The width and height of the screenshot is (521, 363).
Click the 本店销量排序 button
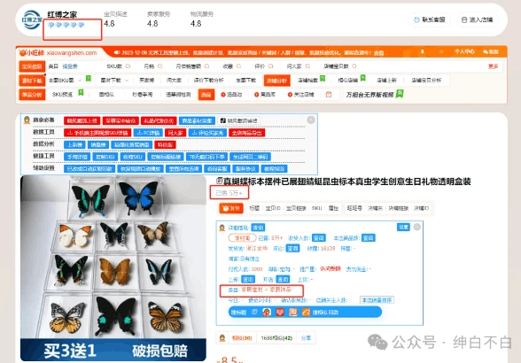[377, 300]
